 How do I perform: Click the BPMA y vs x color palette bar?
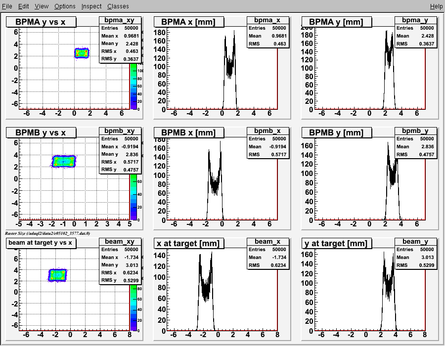pos(133,86)
